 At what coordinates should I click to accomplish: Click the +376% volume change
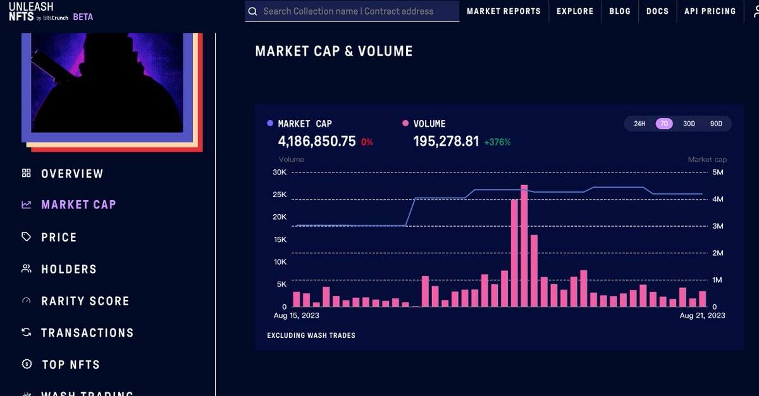[x=497, y=143]
